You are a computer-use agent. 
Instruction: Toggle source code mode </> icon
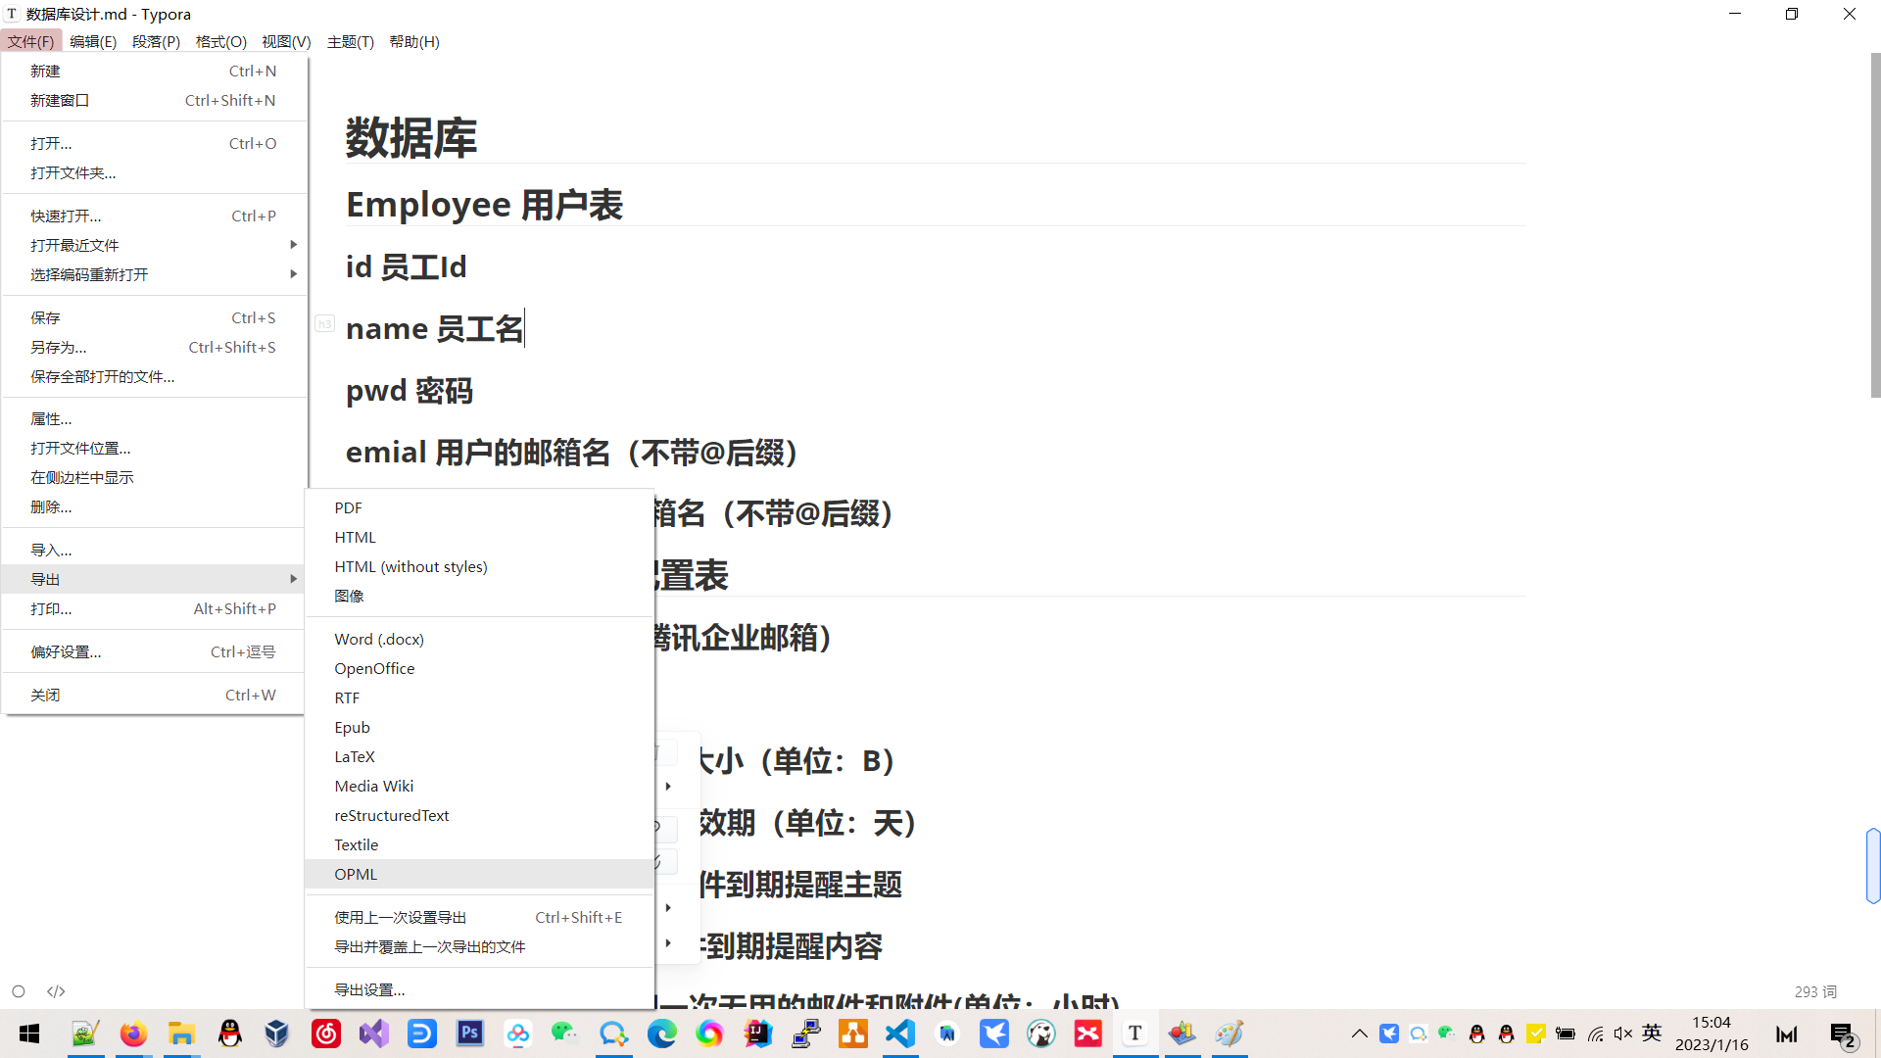tap(56, 991)
